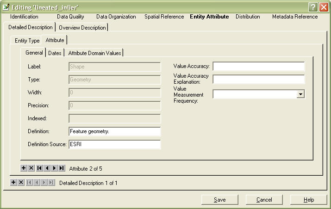Click the Definition Source text field
This screenshot has width=331, height=209.
point(114,144)
